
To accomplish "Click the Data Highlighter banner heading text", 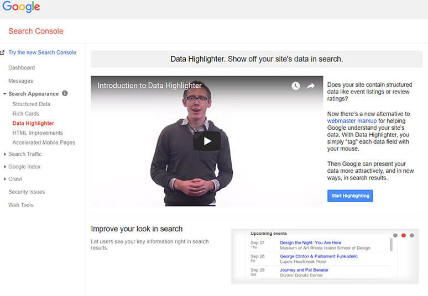I will pos(257,59).
